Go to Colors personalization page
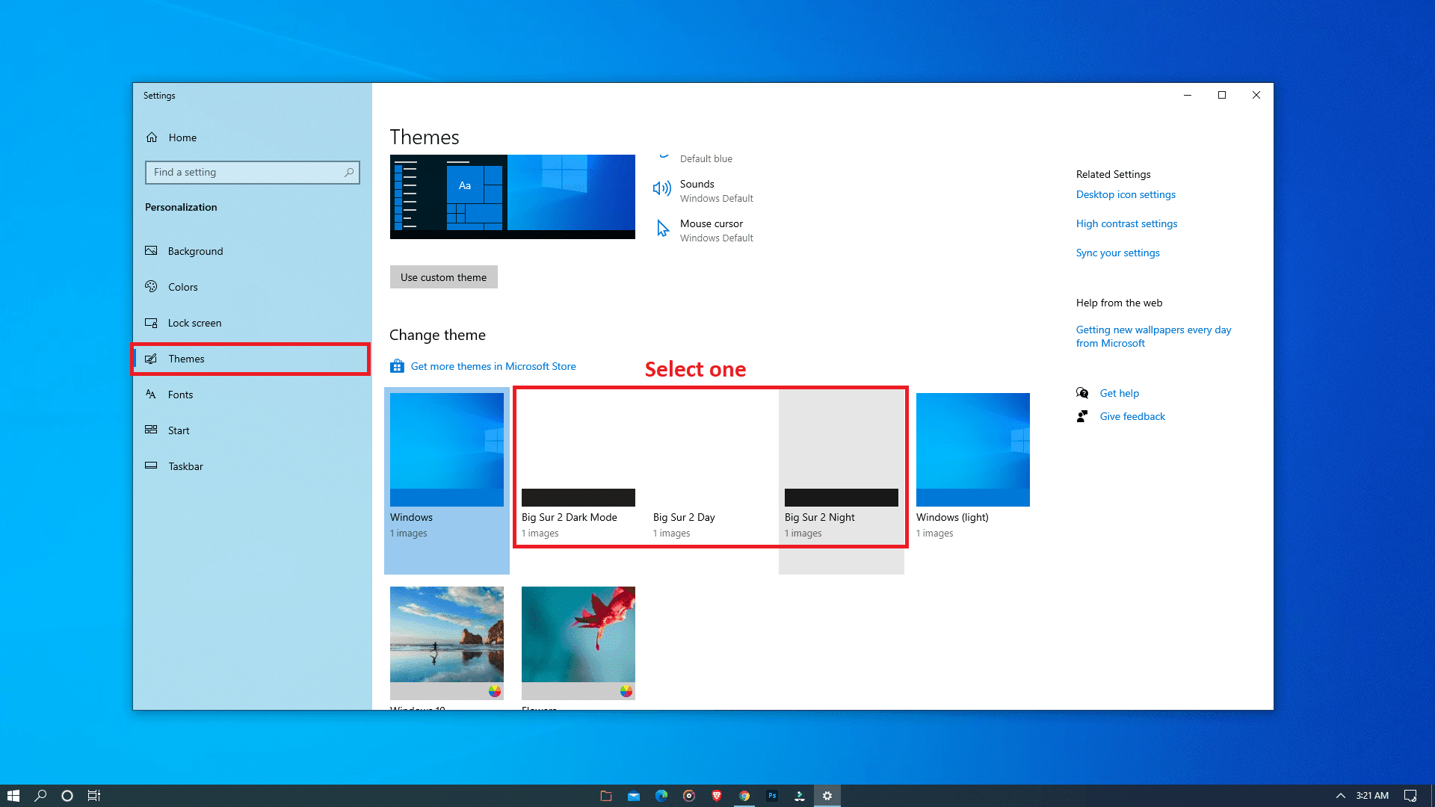This screenshot has height=807, width=1435. point(182,287)
